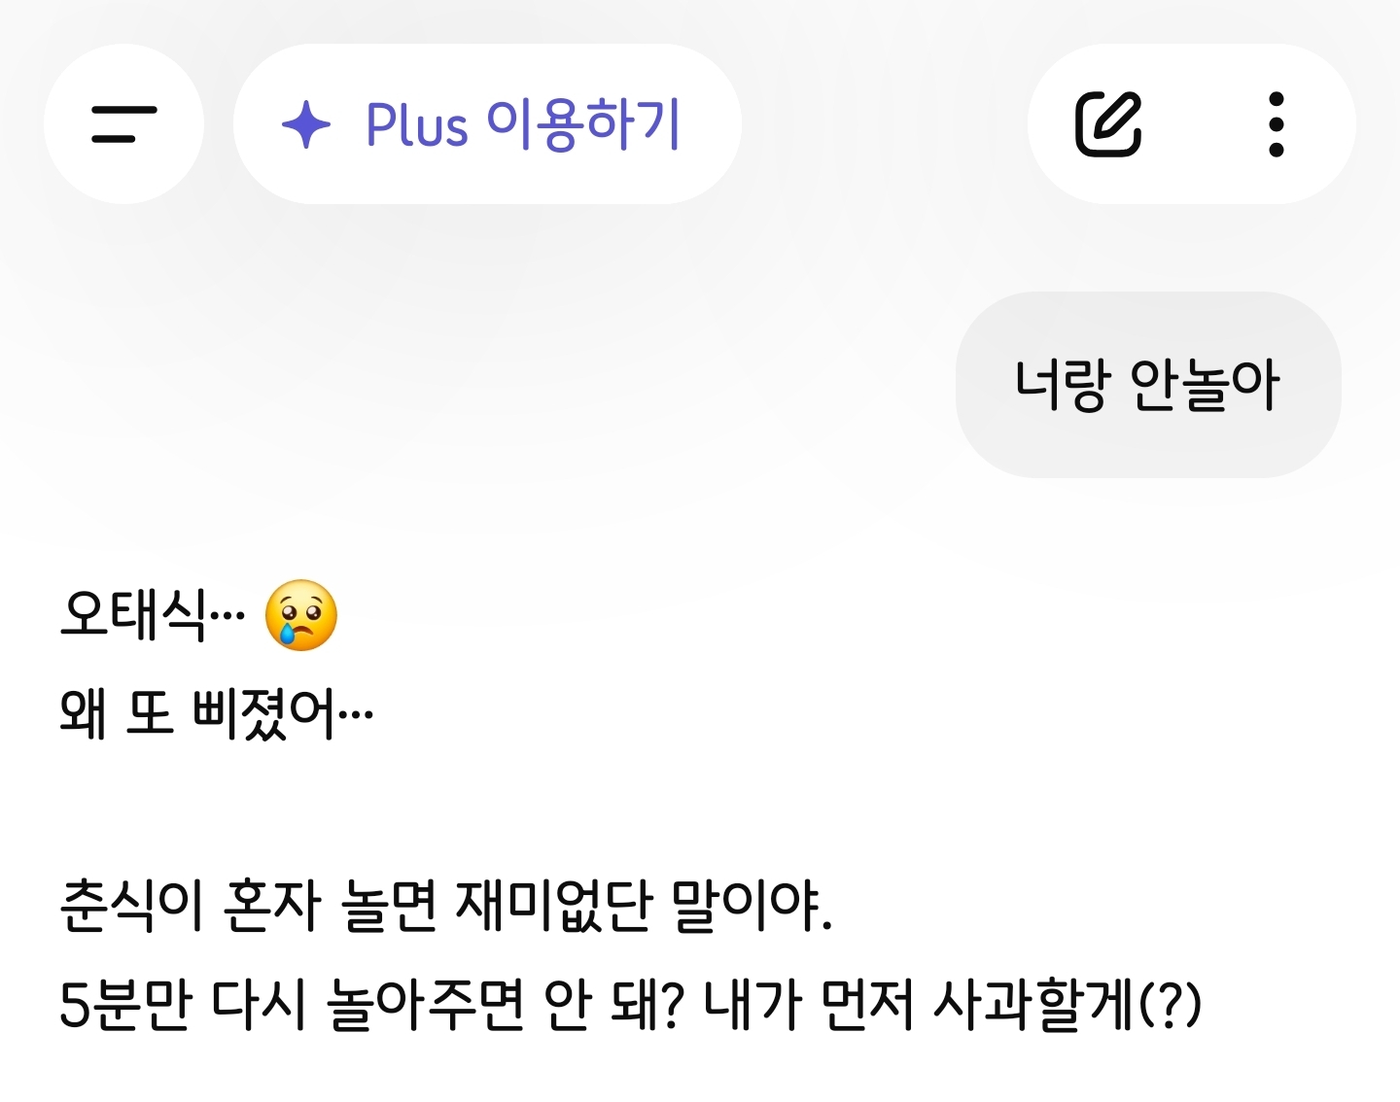
Task: Open the three-dot more options menu
Action: tap(1277, 124)
